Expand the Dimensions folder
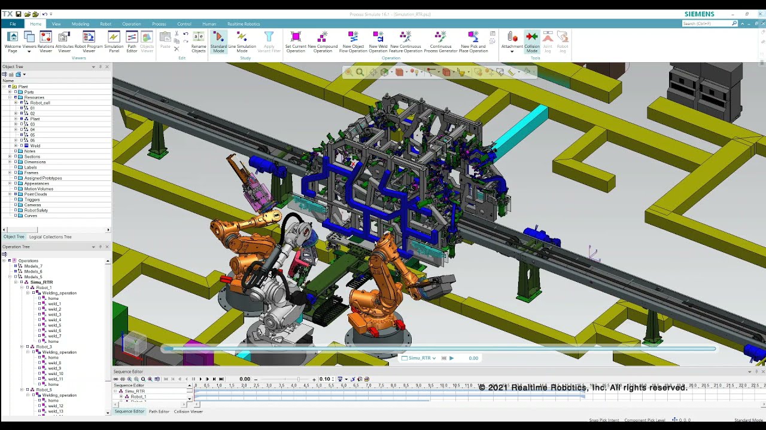This screenshot has width=766, height=430. tap(10, 162)
